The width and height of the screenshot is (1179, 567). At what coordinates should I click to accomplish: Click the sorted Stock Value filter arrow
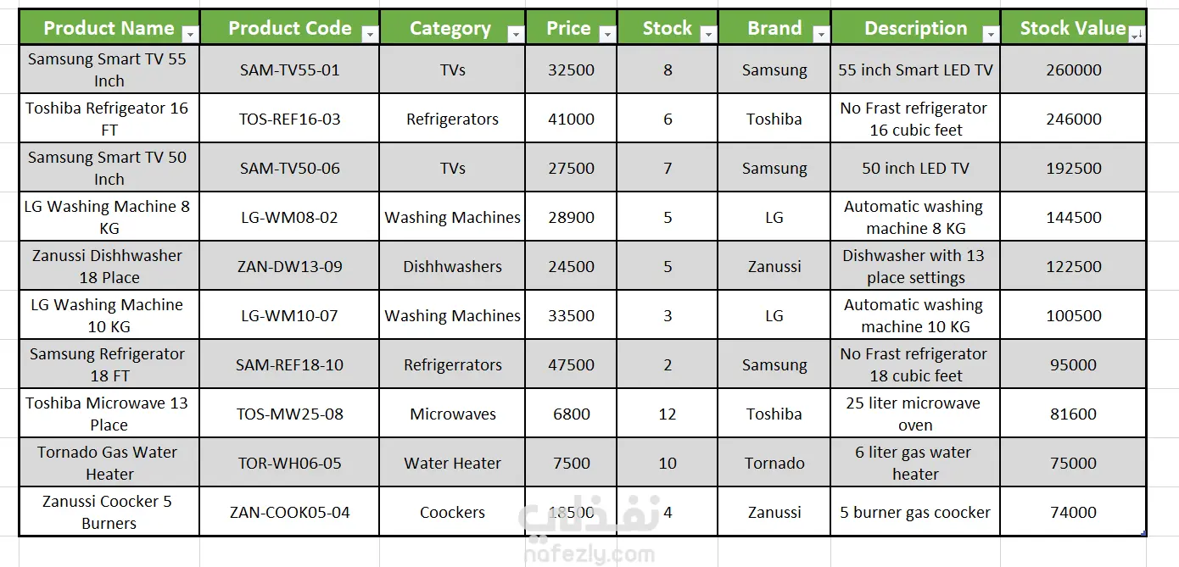point(1137,34)
